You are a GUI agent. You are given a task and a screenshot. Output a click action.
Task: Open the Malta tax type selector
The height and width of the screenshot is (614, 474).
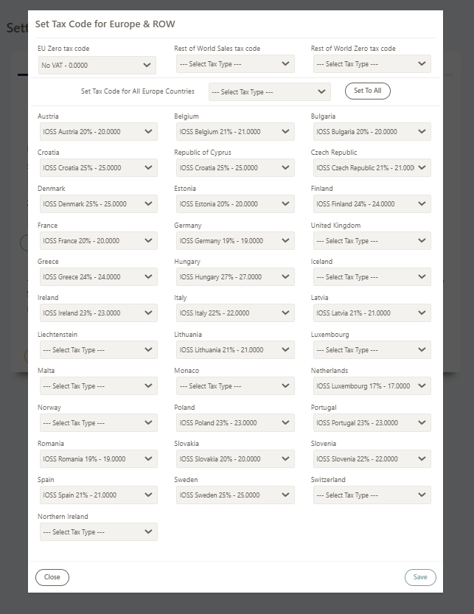(x=98, y=386)
